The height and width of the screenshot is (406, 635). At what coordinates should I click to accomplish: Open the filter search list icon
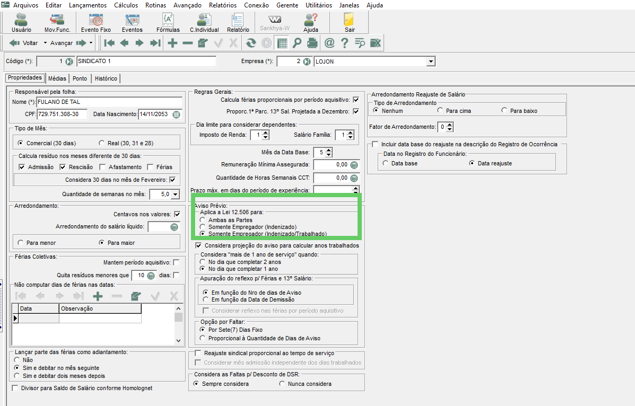pos(360,43)
